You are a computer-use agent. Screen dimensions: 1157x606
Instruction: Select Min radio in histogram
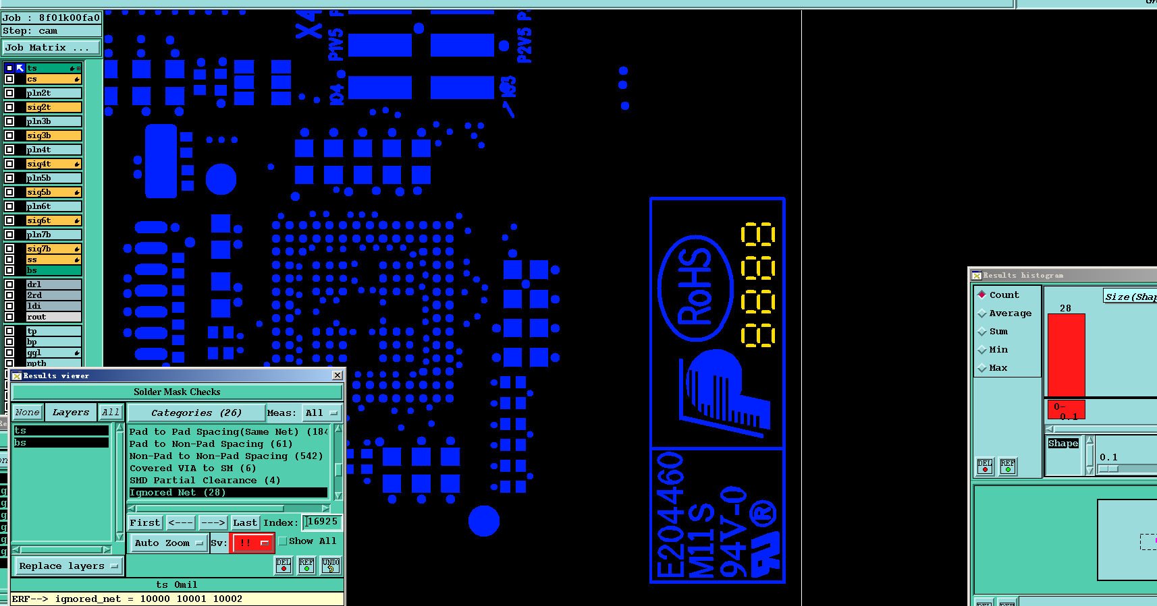(x=982, y=350)
